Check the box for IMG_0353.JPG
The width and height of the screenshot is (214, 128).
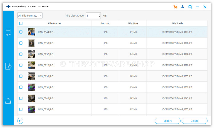pos(21,109)
